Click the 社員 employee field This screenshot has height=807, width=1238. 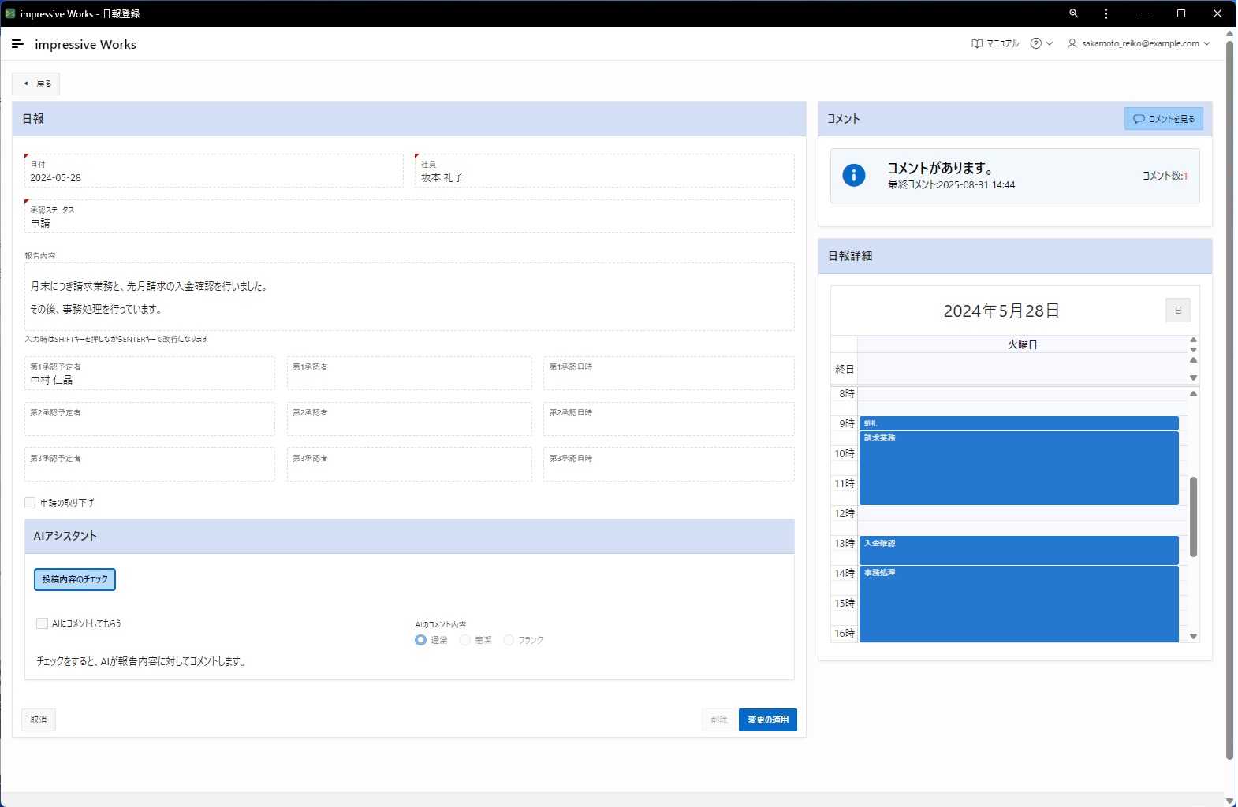pos(604,171)
